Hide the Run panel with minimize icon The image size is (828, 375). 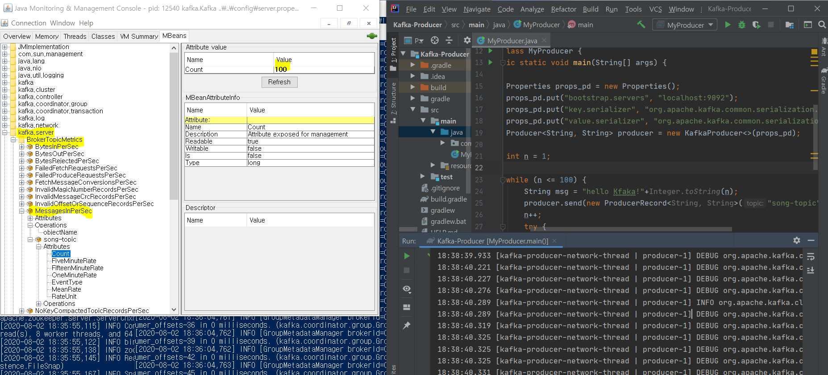[x=811, y=240]
